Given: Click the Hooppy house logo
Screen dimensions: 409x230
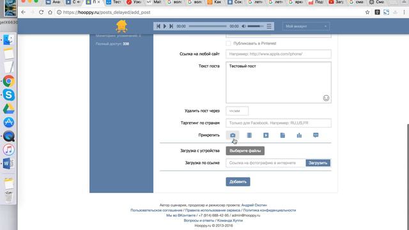Looking at the screenshot, I should [121, 26].
